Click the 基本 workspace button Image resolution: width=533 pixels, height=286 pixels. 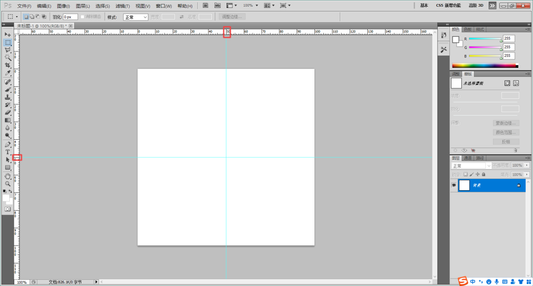[x=424, y=5]
